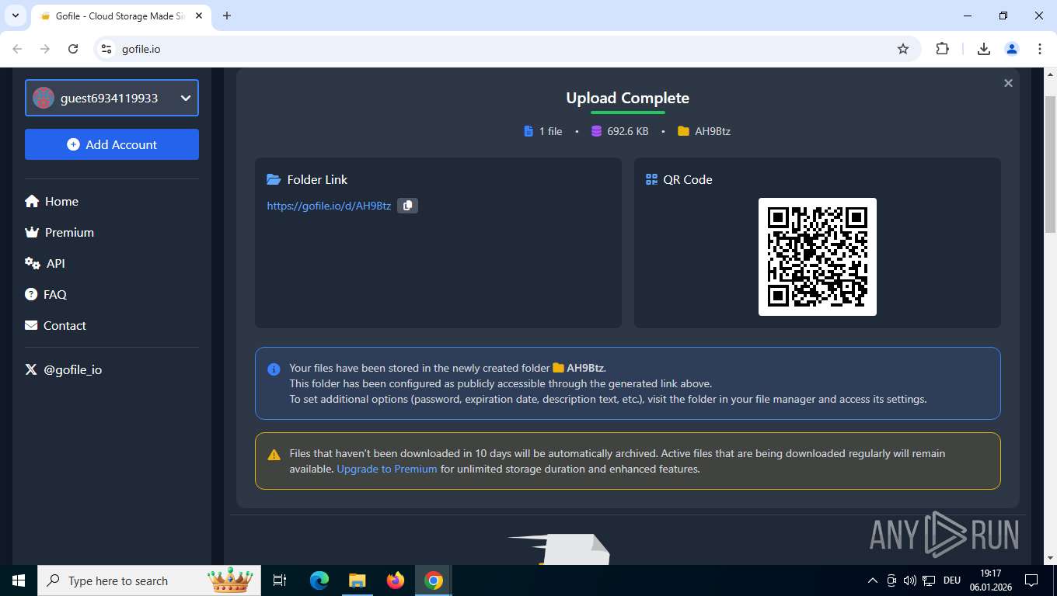Image resolution: width=1057 pixels, height=596 pixels.
Task: Launch Microsoft Edge from taskbar
Action: point(319,580)
